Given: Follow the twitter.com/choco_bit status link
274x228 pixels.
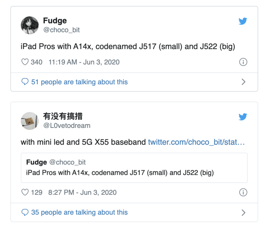Looking at the screenshot, I should coord(196,142).
